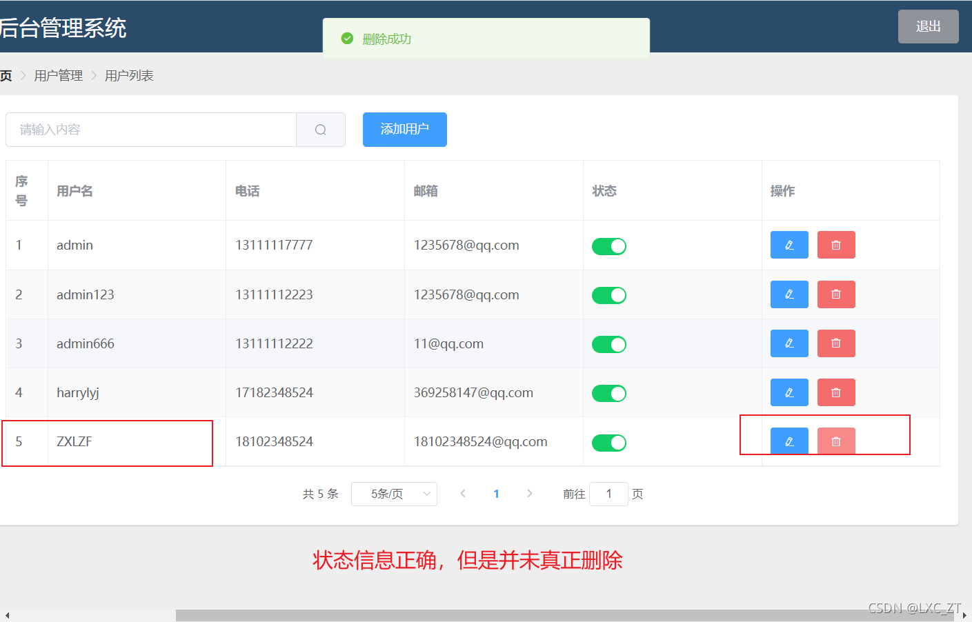Toggle status switch for ZXLZF

[609, 443]
